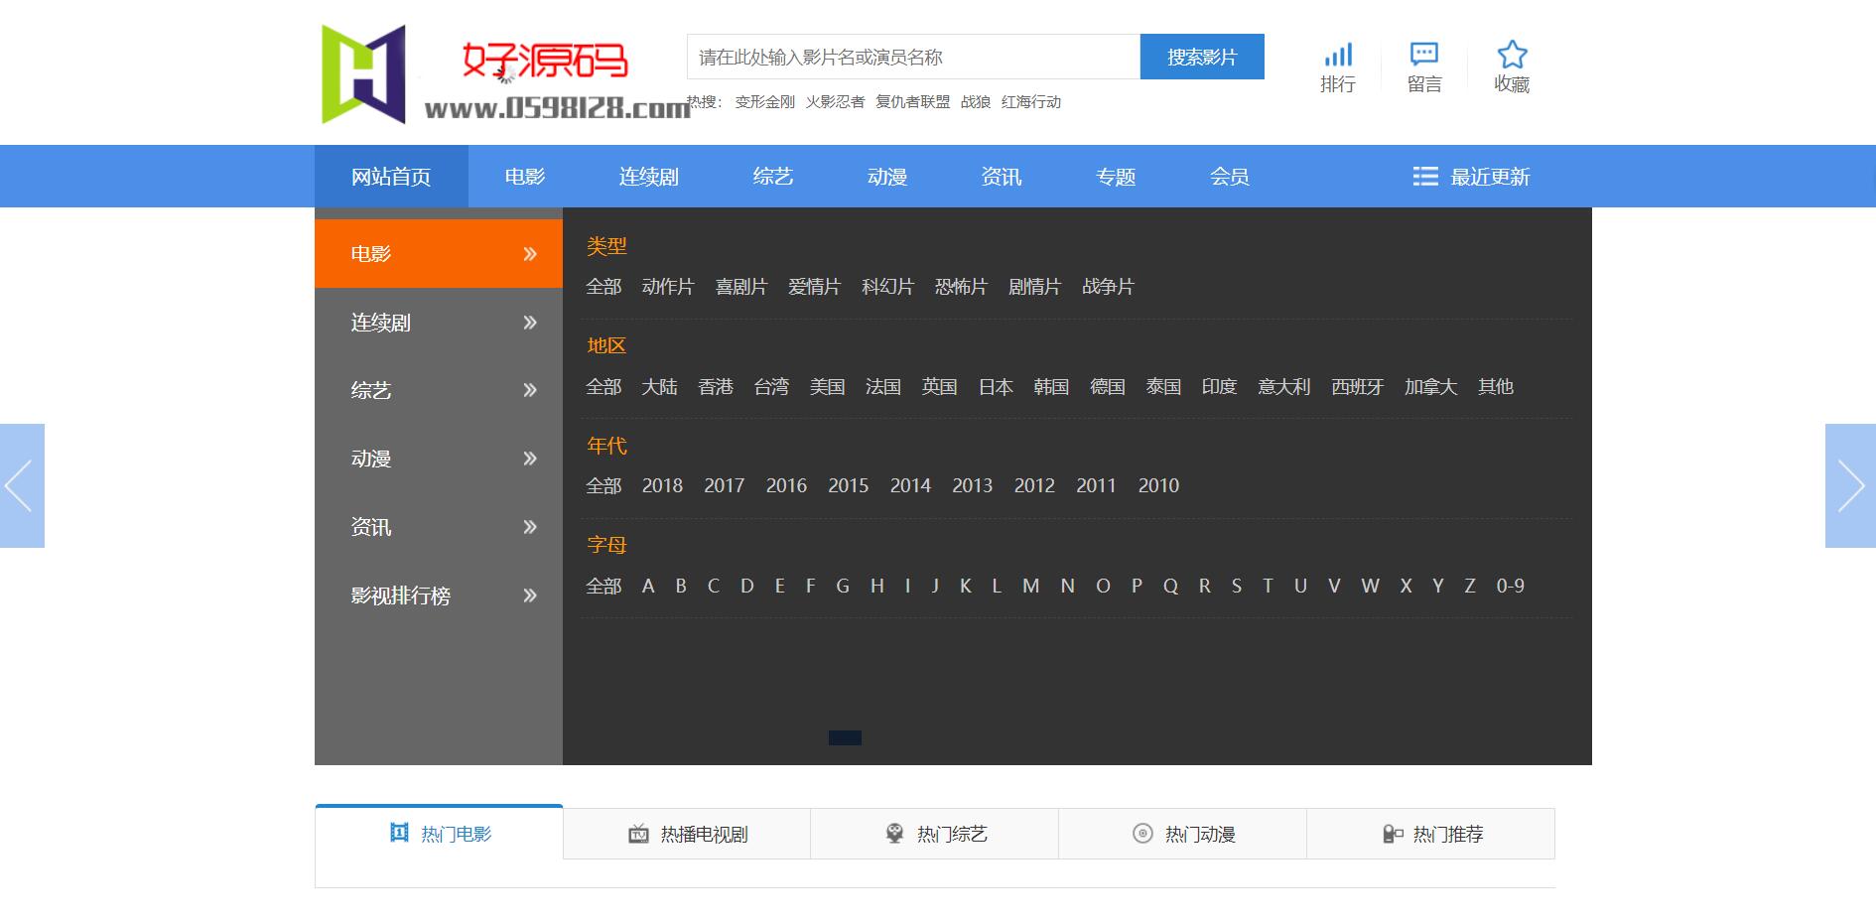Go to next slide with right arrow
Image resolution: width=1876 pixels, height=924 pixels.
click(x=1850, y=485)
